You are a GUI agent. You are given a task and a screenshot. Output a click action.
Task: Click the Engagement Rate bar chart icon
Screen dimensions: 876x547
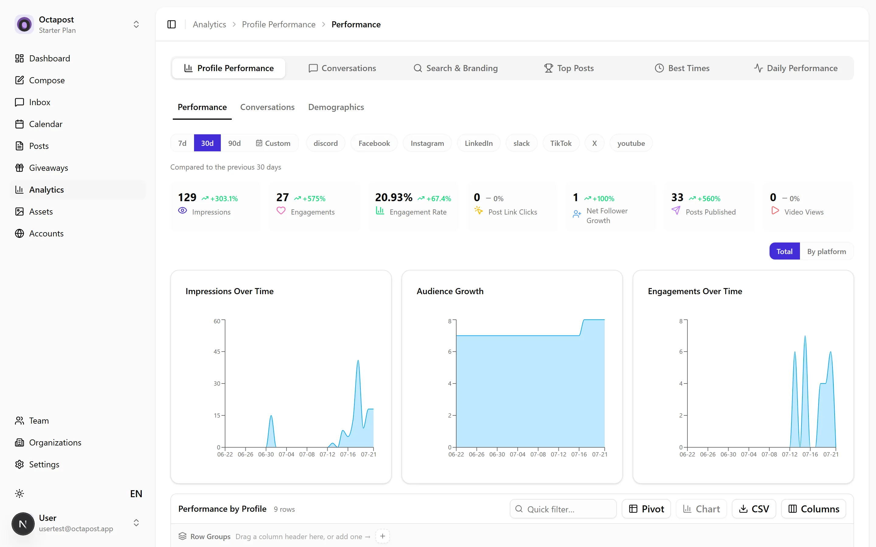click(x=380, y=211)
